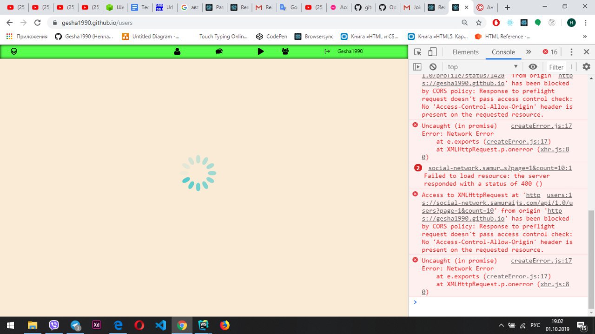Open the Gesha1990 GitHub bookmark

click(84, 37)
